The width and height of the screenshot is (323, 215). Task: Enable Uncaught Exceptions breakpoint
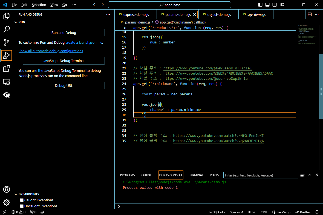pyautogui.click(x=22, y=206)
